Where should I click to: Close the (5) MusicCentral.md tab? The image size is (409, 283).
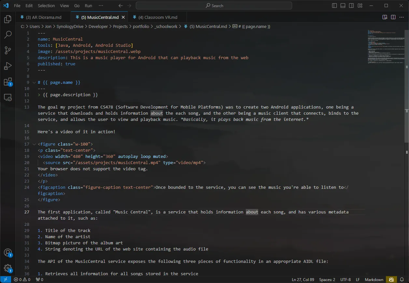click(x=123, y=17)
